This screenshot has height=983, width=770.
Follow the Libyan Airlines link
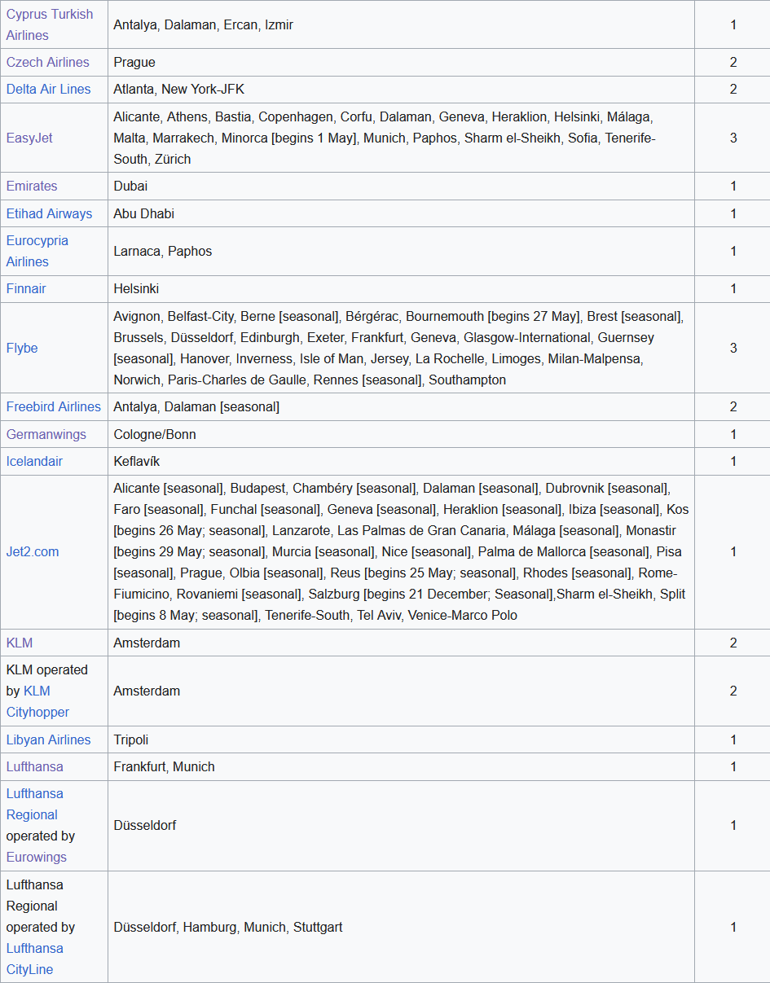coord(48,739)
